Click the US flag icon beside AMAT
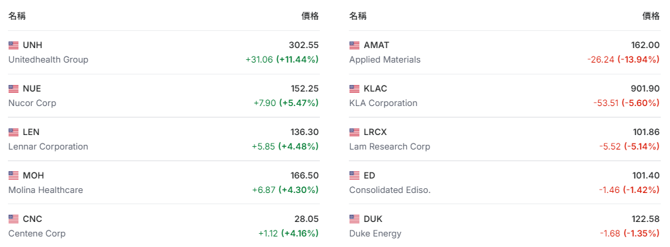 pos(354,45)
